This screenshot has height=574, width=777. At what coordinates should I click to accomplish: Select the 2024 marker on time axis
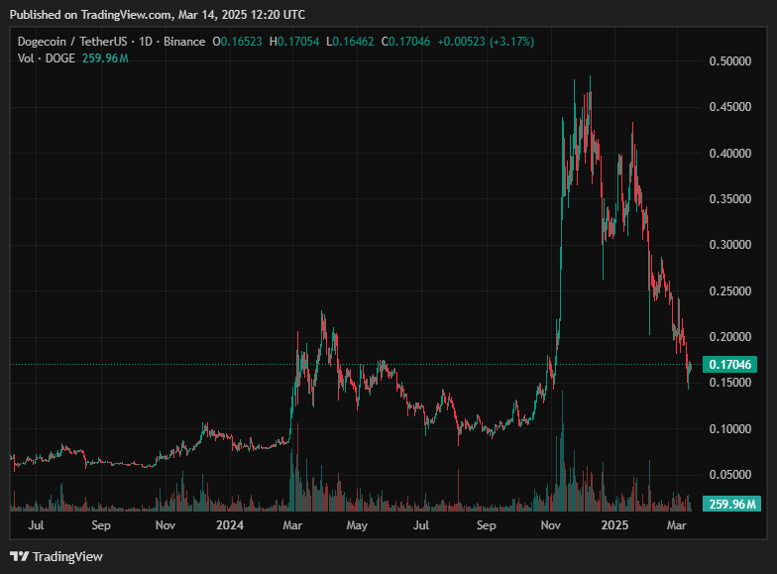point(230,523)
